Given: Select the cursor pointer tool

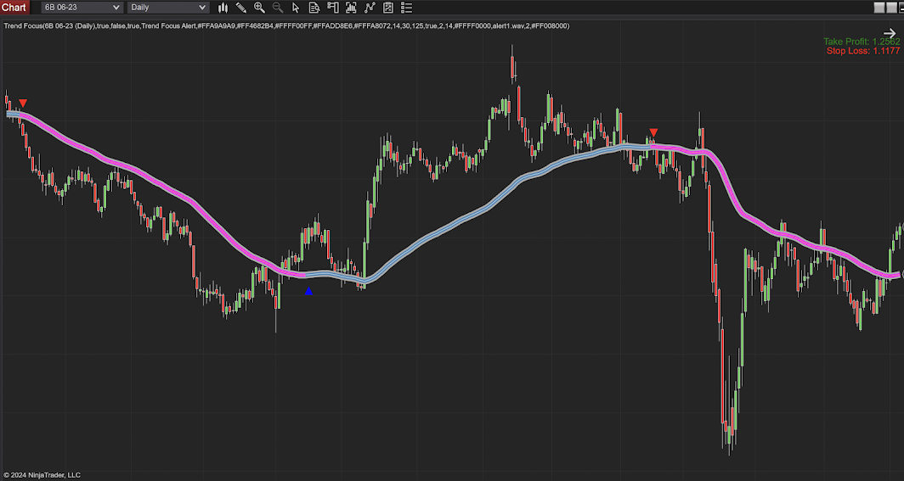Looking at the screenshot, I should tap(296, 8).
